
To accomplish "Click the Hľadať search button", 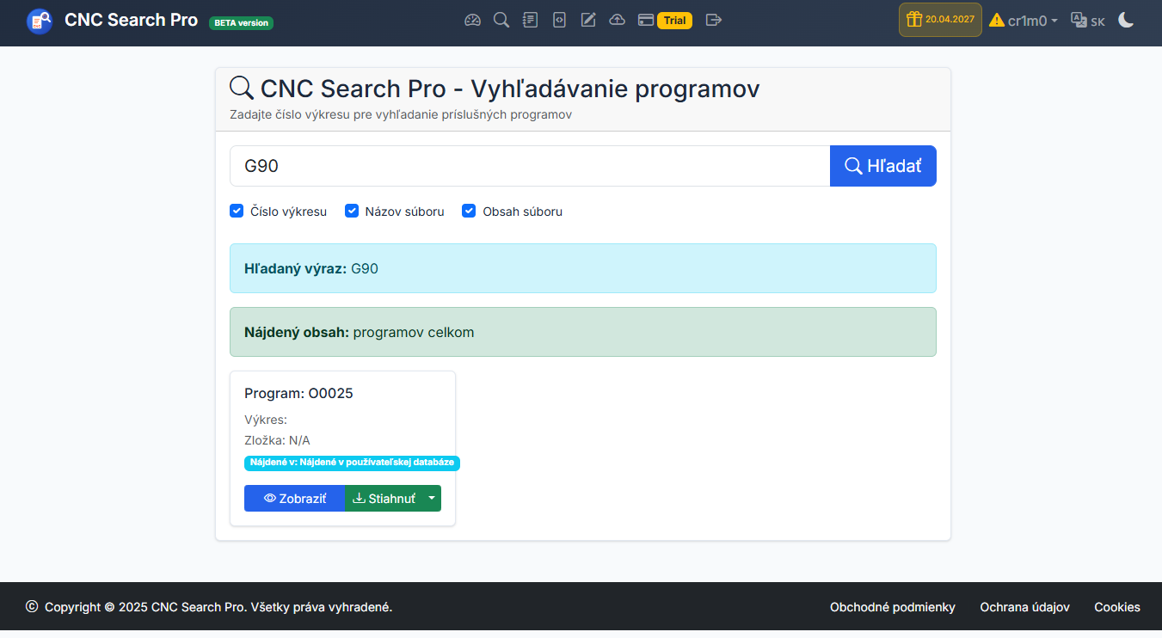I will coord(882,166).
